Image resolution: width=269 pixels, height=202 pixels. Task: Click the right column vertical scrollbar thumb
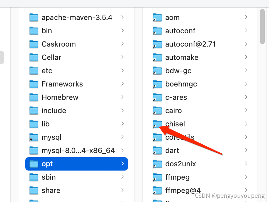click(x=262, y=27)
